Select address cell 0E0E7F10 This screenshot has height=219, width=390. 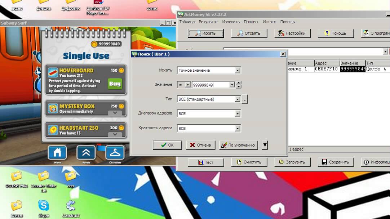point(327,69)
